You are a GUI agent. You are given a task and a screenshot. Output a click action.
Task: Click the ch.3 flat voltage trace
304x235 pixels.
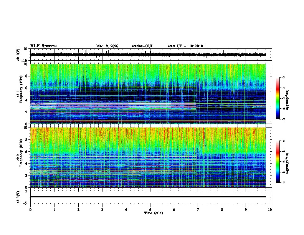coord(148,197)
